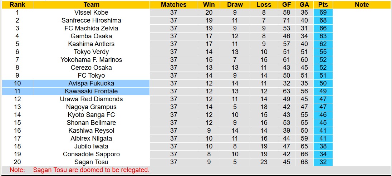Click the Vissel Kobe team name
Screen dimensions: 392x176
click(91, 13)
